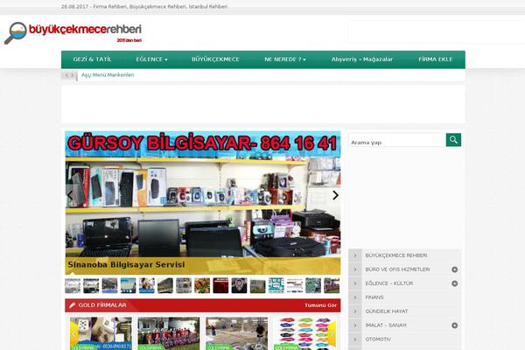The height and width of the screenshot is (350, 525).
Task: Select the second slider thumbnail
Action: 91,286
